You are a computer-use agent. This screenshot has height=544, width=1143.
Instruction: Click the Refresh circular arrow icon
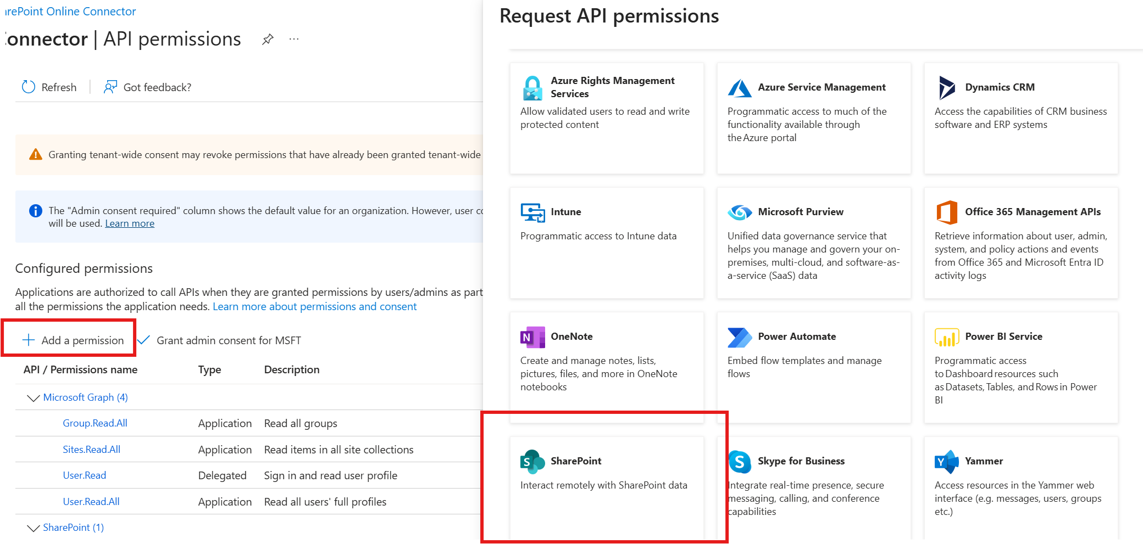click(x=28, y=87)
